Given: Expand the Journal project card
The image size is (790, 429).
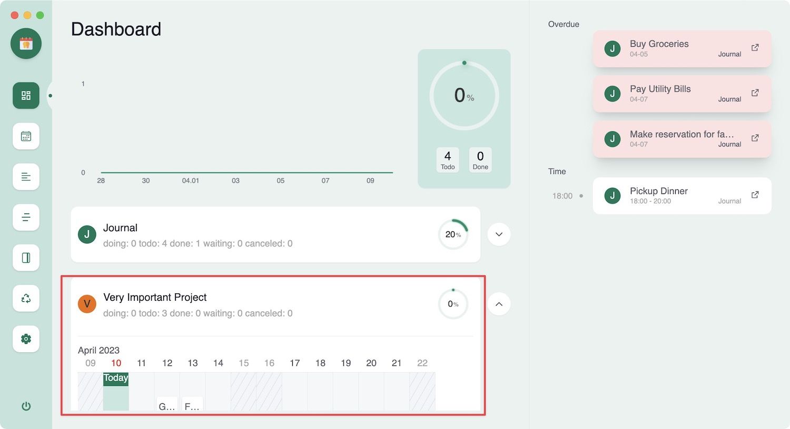Looking at the screenshot, I should (499, 234).
